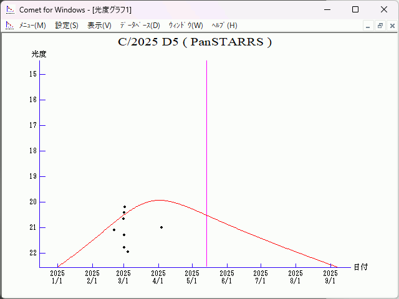Minimize the Comet for Windows application
This screenshot has height=299, width=399.
[327, 9]
